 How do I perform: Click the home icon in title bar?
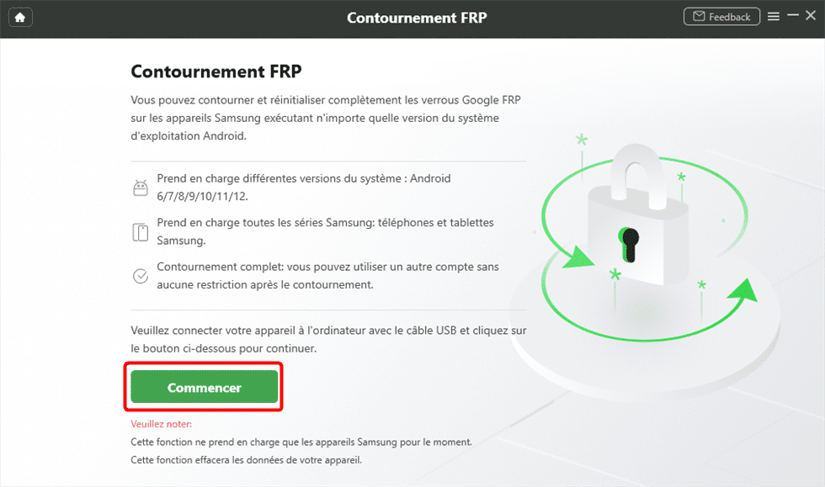coord(20,17)
